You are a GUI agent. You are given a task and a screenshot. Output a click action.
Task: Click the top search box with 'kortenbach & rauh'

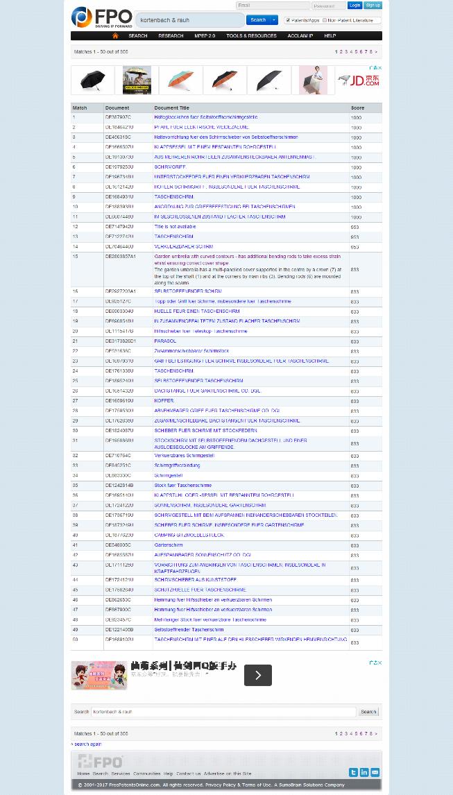click(x=190, y=20)
